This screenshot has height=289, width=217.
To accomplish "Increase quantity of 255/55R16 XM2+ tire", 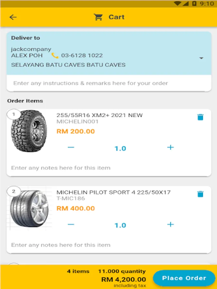I will (170, 147).
